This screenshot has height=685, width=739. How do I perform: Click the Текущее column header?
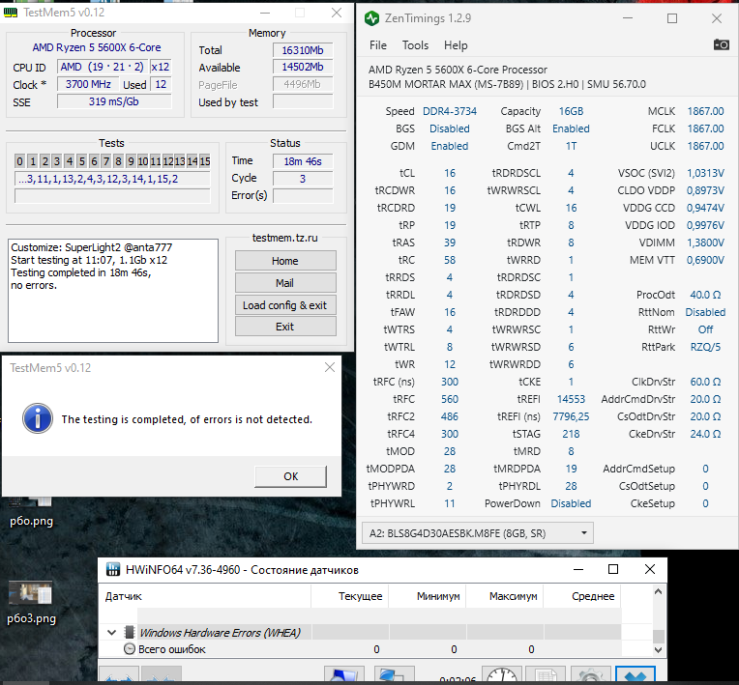[350, 596]
